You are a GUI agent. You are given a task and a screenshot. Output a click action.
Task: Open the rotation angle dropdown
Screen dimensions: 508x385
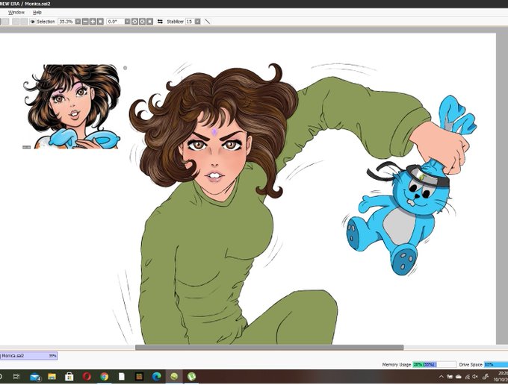pyautogui.click(x=127, y=22)
